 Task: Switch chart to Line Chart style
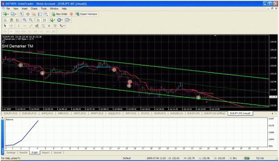(x=17, y=20)
